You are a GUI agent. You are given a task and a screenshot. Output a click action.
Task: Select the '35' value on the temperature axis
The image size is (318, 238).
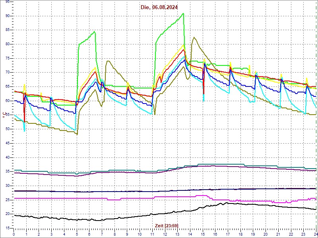8,172
